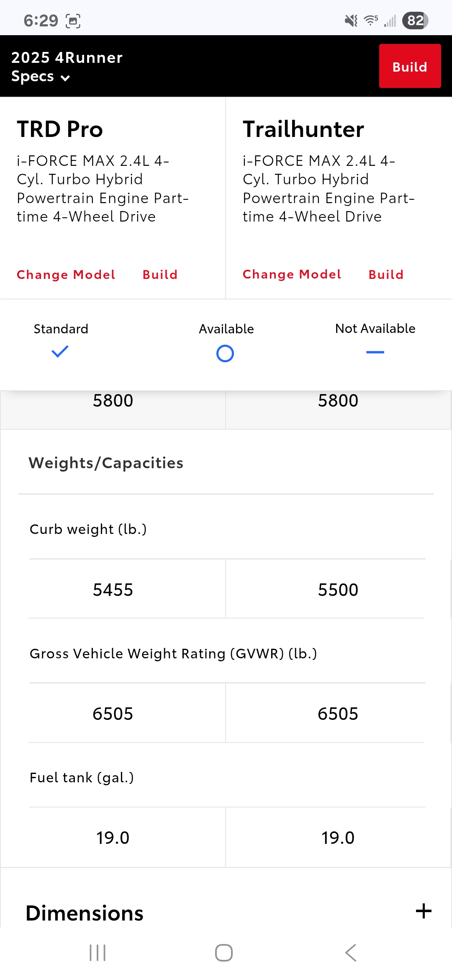Tap the Available circle legend icon
452x980 pixels.
(225, 353)
